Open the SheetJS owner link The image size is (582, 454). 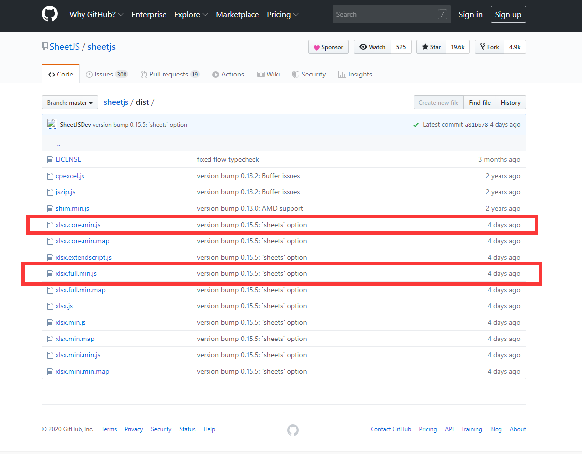pyautogui.click(x=65, y=47)
